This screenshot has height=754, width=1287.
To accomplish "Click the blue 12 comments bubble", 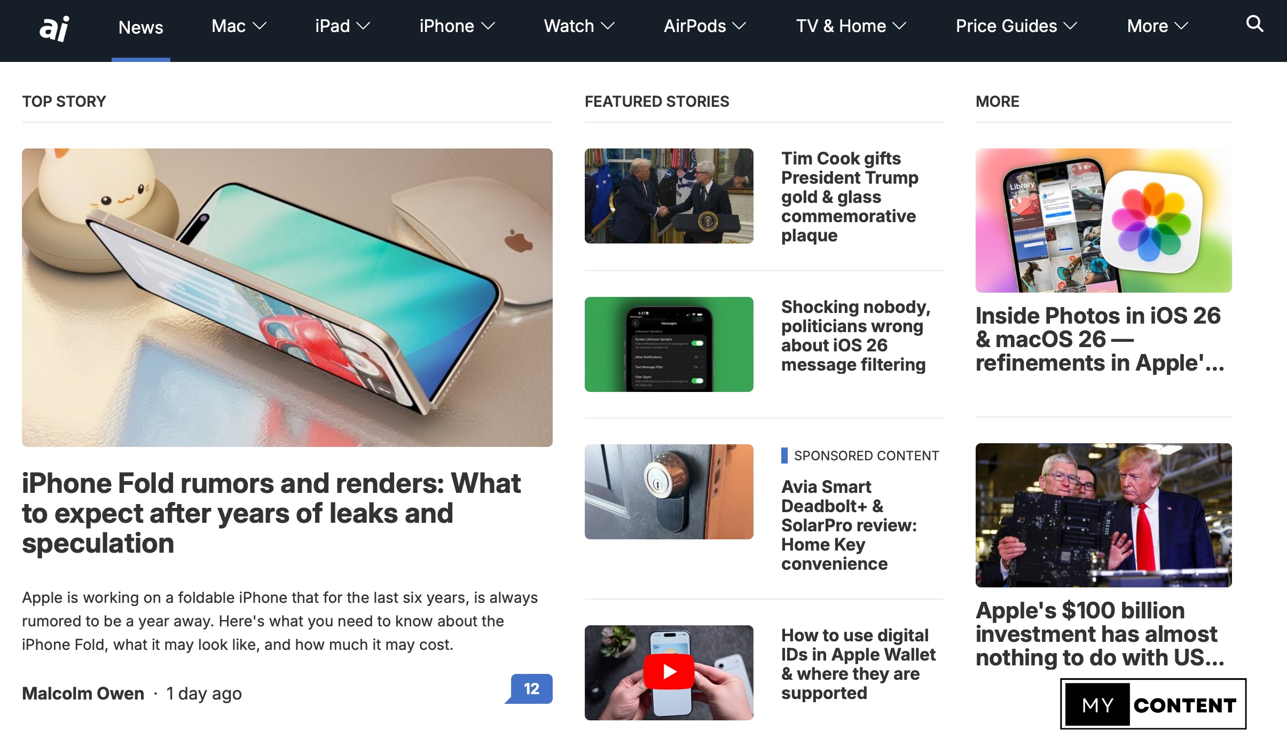I will click(530, 689).
